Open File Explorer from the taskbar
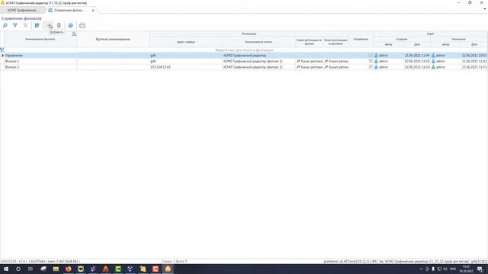 pyautogui.click(x=56, y=269)
